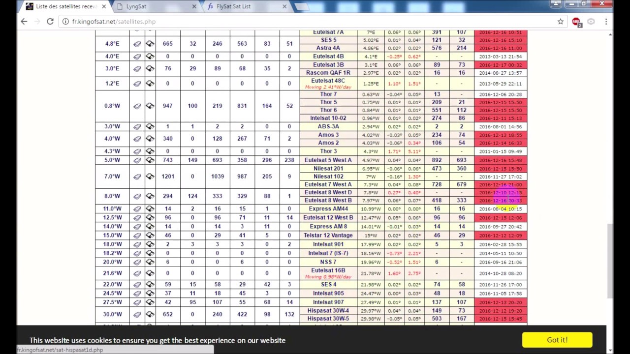Viewport: 630px width, 354px height.
Task: Click the 30.0°W position text
Action: (x=112, y=315)
